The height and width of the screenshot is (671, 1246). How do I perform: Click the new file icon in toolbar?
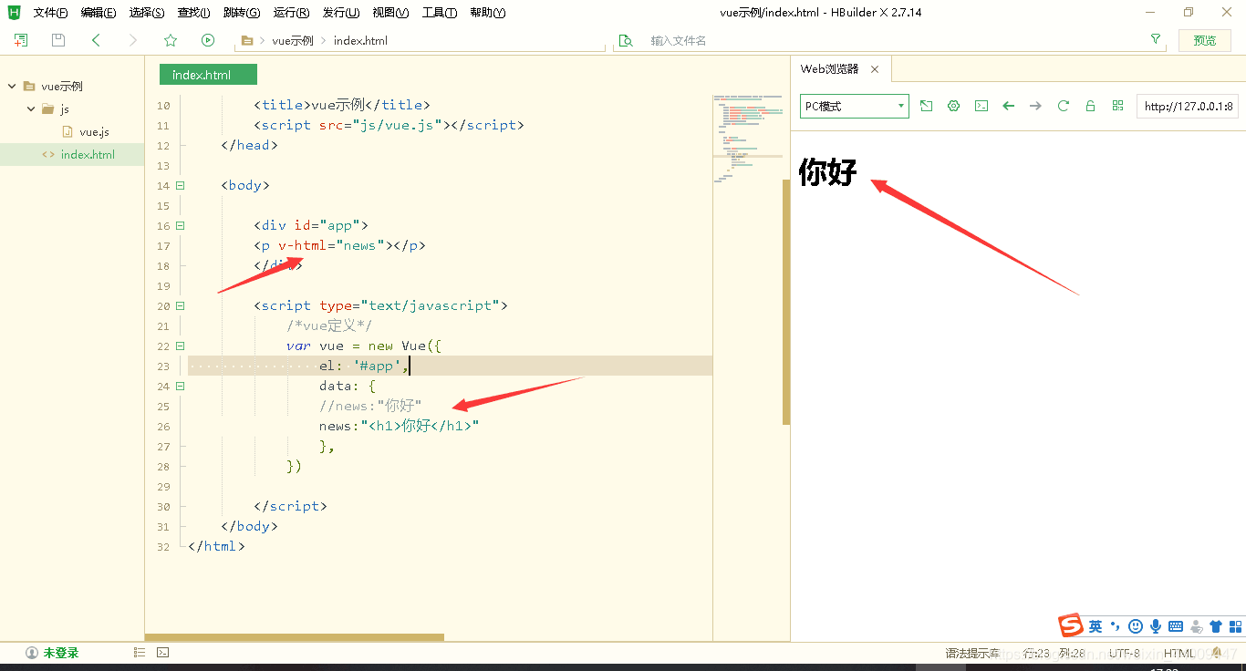click(21, 40)
